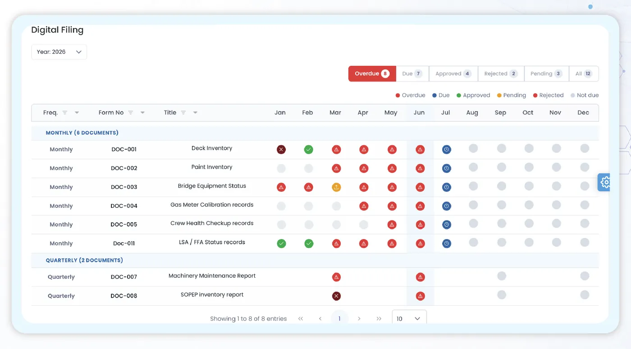Select page 1 in pagination
Screen dimensions: 631x349
[x=339, y=318]
